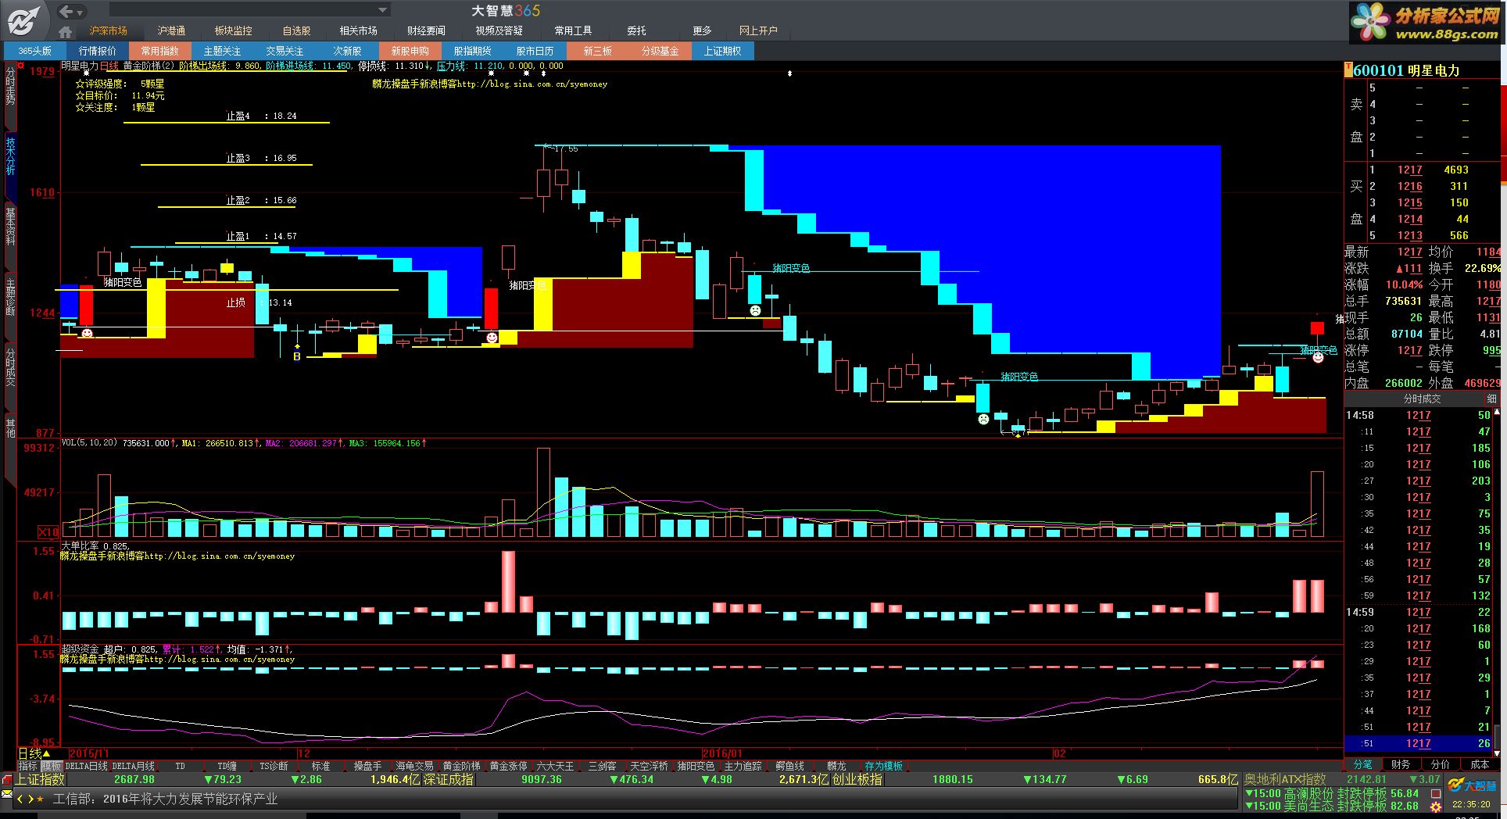Click the envelope message icon bottom left

pyautogui.click(x=7, y=794)
